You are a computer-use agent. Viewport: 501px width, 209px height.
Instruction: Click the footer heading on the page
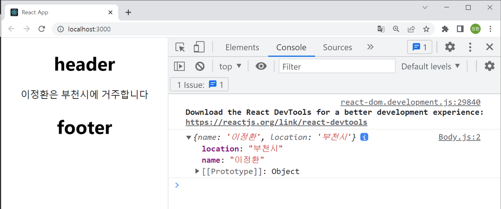click(x=85, y=127)
